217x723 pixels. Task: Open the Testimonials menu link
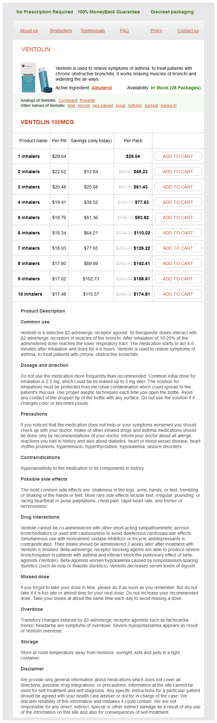click(x=93, y=31)
